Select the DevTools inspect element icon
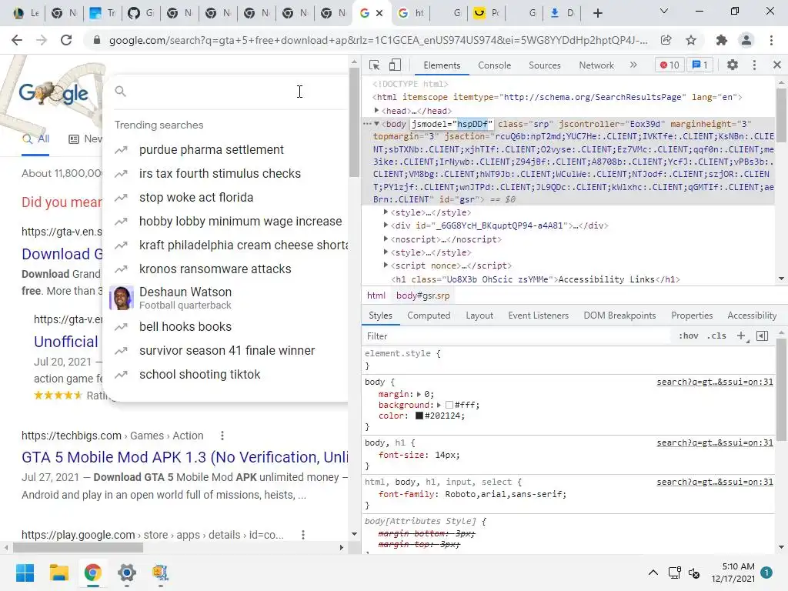 [374, 65]
